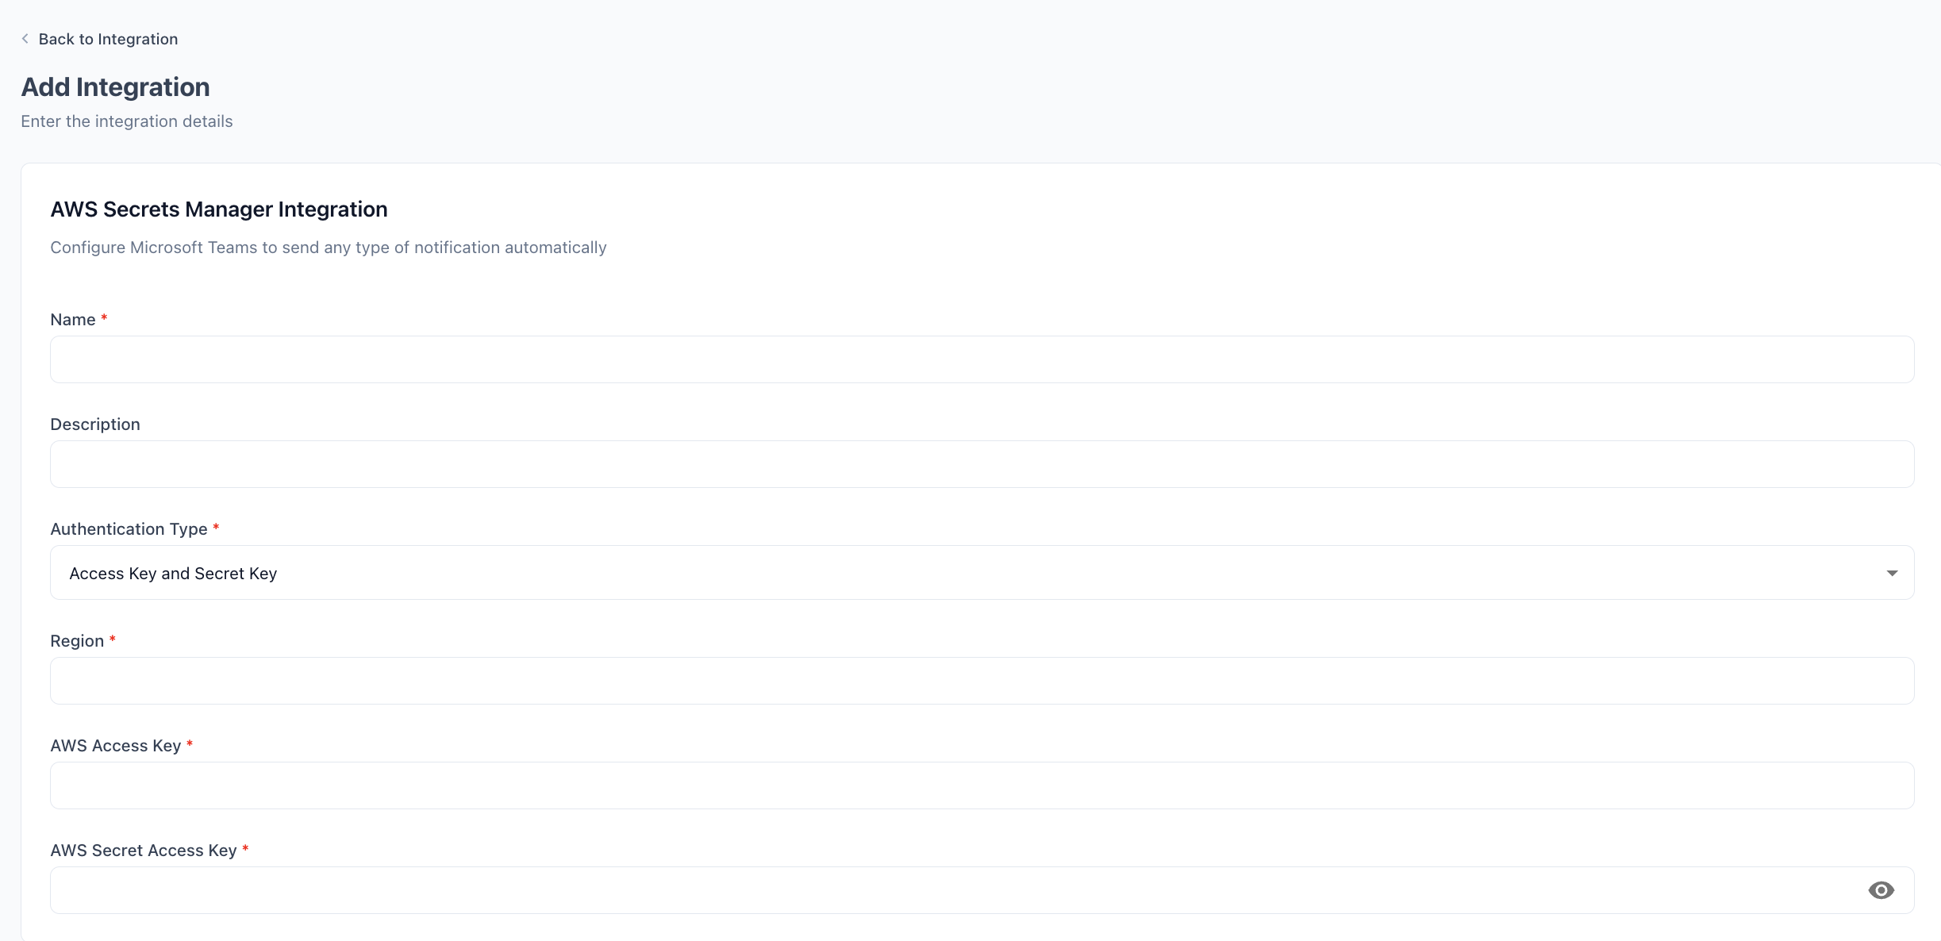Click the AWS Access Key label
The height and width of the screenshot is (941, 1941).
click(116, 746)
